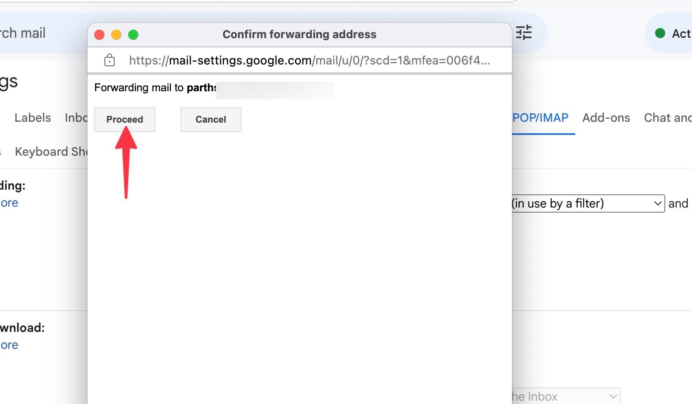Click 'Learn more' link under Forwarding

[x=8, y=202]
